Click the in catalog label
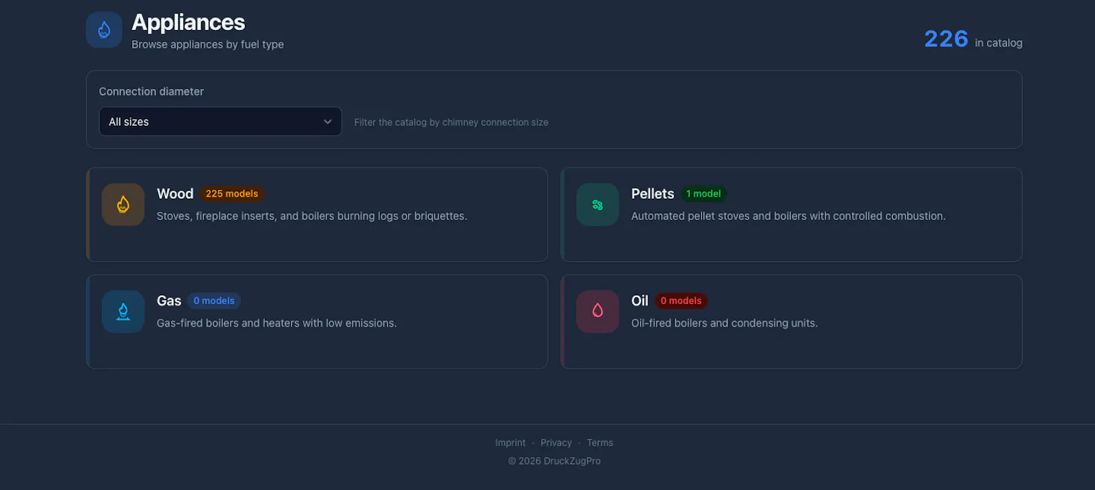 pyautogui.click(x=999, y=43)
